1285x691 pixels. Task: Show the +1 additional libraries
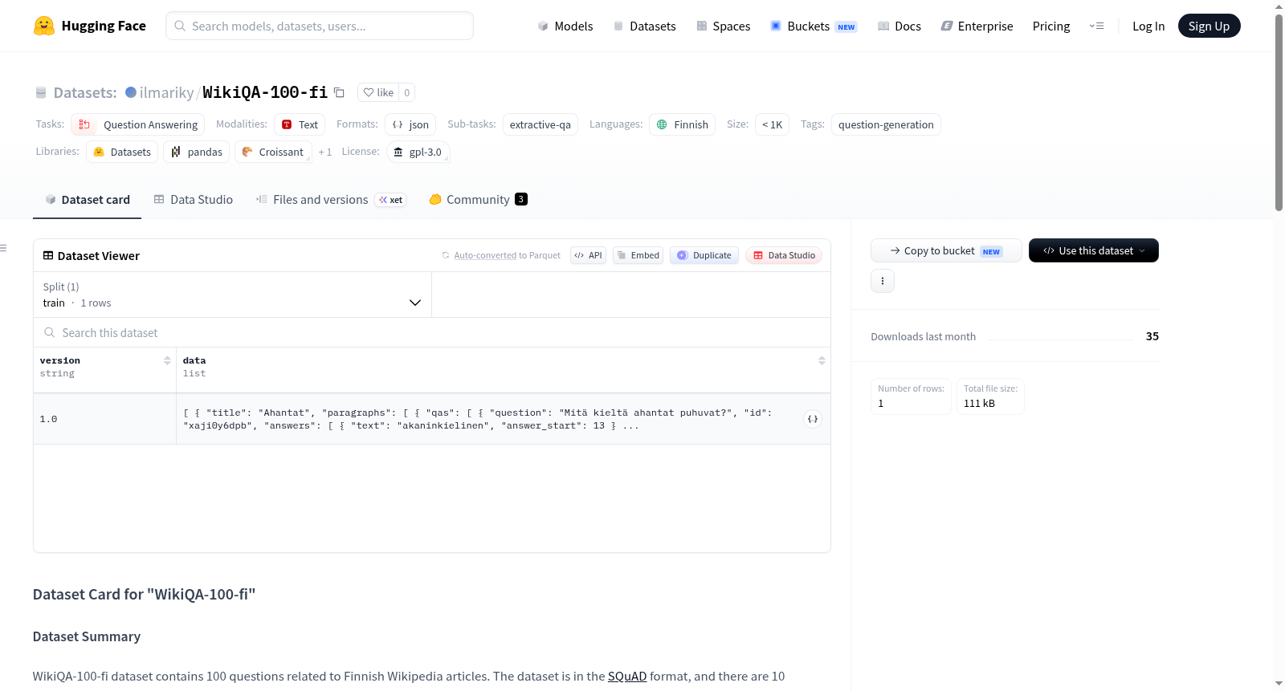[x=324, y=152]
